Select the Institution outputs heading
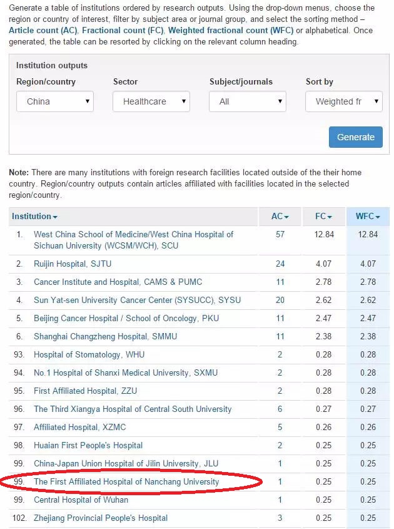Image resolution: width=394 pixels, height=529 pixels. click(52, 66)
